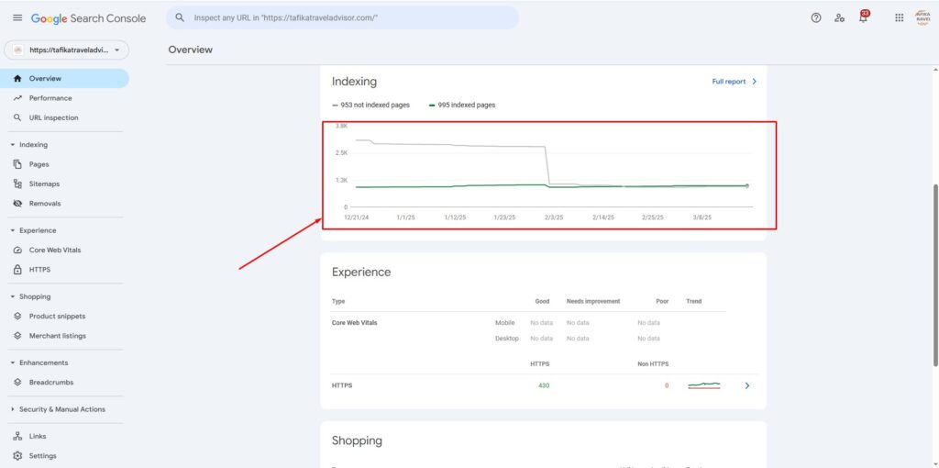This screenshot has height=468, width=939.
Task: Open the Indexing Full report link
Action: (x=735, y=82)
